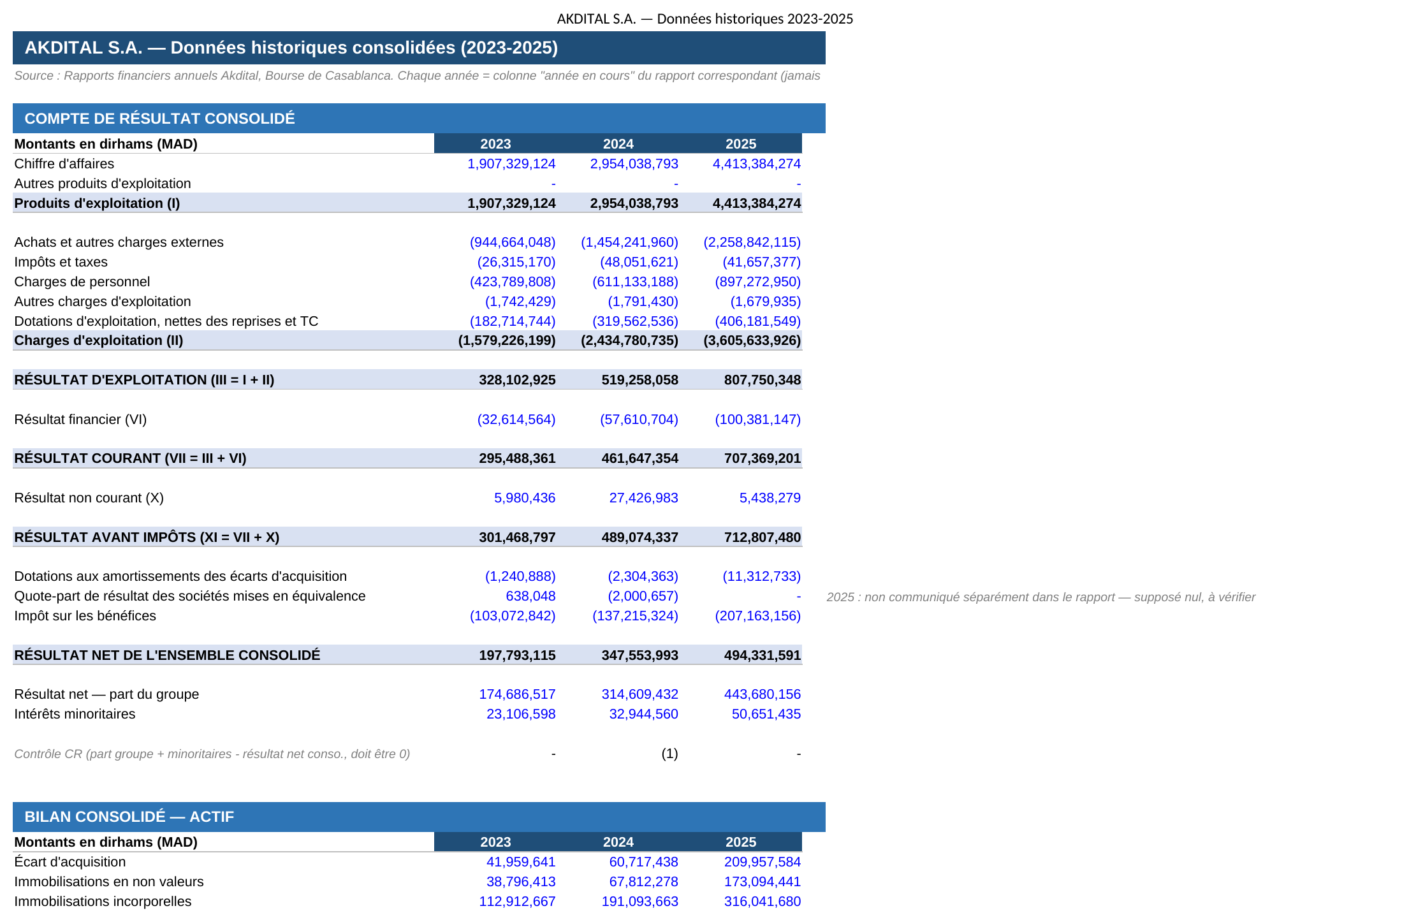1409x920 pixels.
Task: Click 'RÉSULTAT D'EXPLOITATION (III = I + II)' label
Action: (x=144, y=380)
